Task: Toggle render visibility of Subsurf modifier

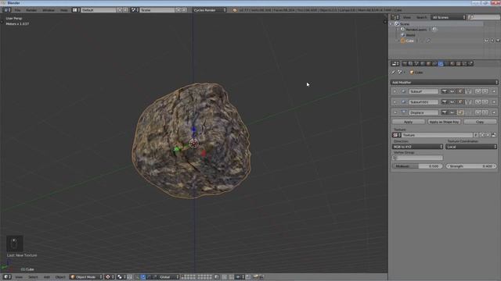Action: coord(444,91)
